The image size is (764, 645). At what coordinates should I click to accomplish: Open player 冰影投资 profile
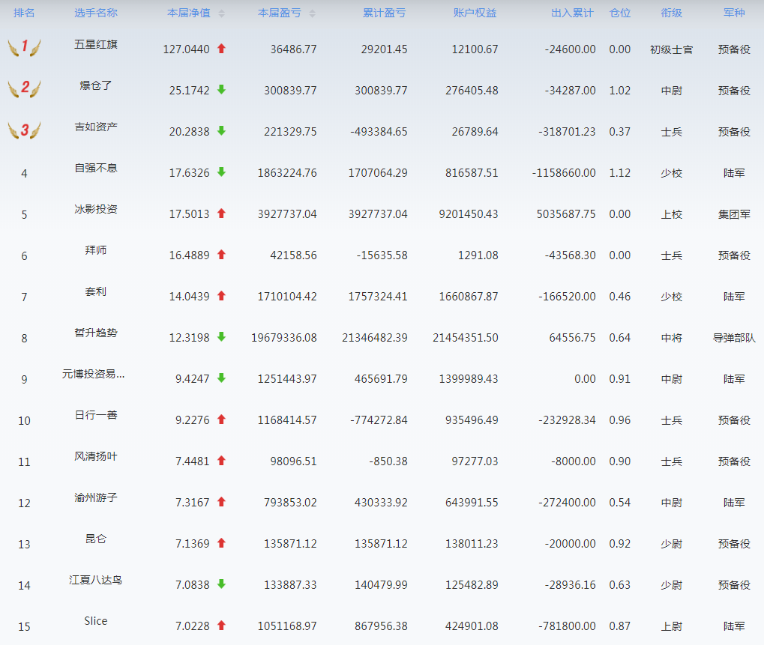pos(96,209)
